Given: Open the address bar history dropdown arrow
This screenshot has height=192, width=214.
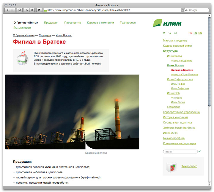Looking at the screenshot, I should click(x=181, y=10).
